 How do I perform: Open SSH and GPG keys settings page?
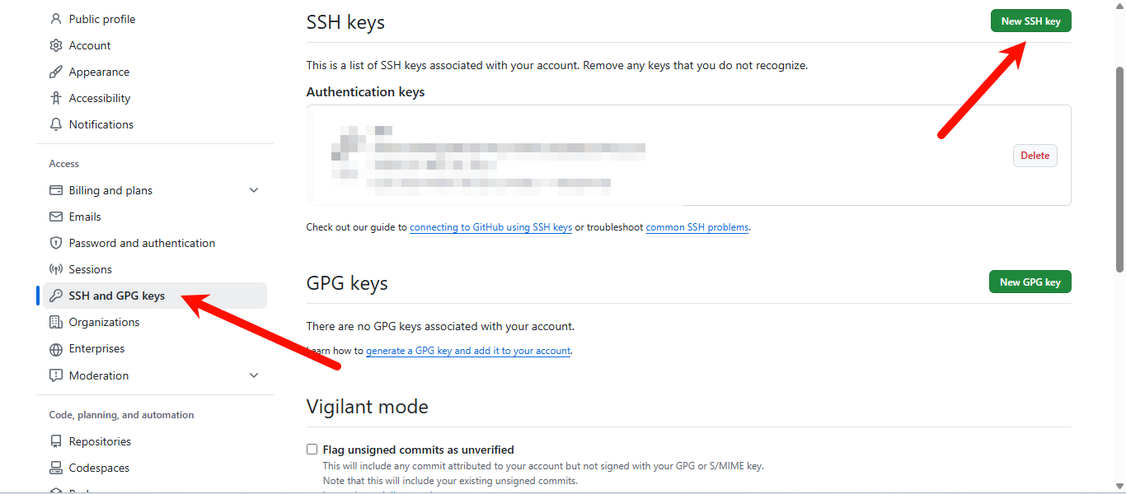click(x=117, y=296)
